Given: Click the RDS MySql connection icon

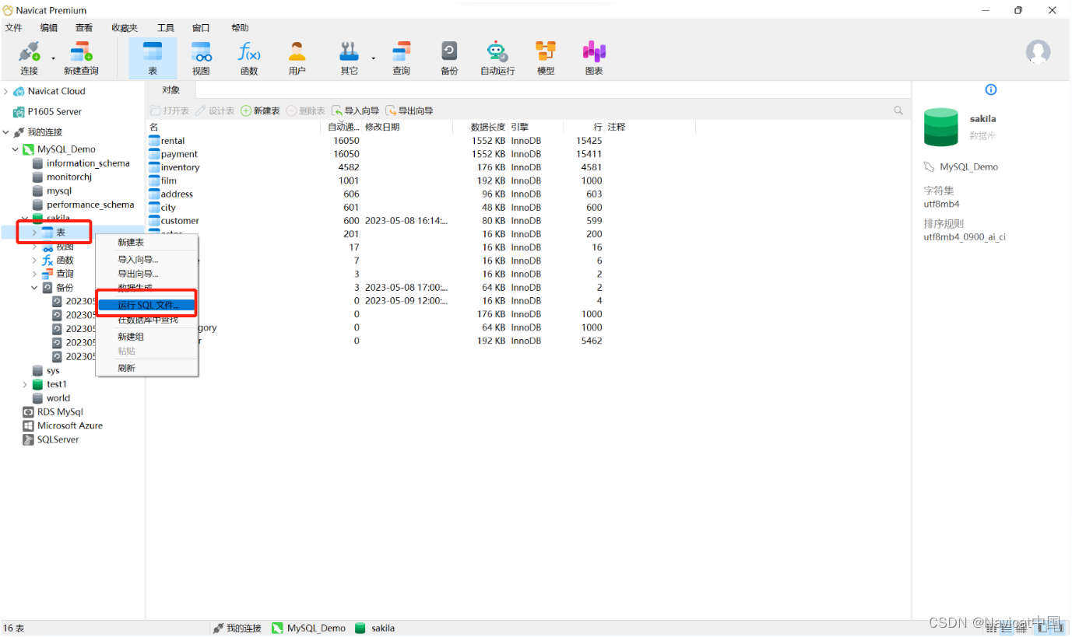Looking at the screenshot, I should click(x=29, y=411).
